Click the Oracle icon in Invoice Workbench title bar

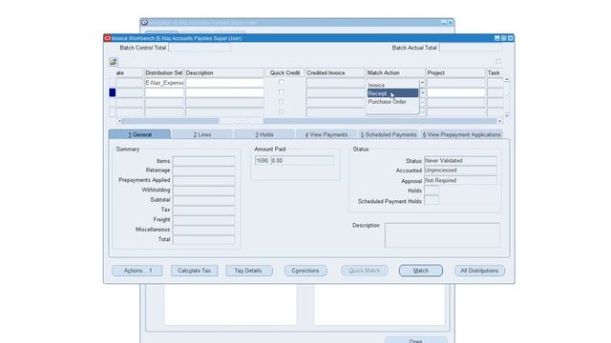(x=108, y=38)
